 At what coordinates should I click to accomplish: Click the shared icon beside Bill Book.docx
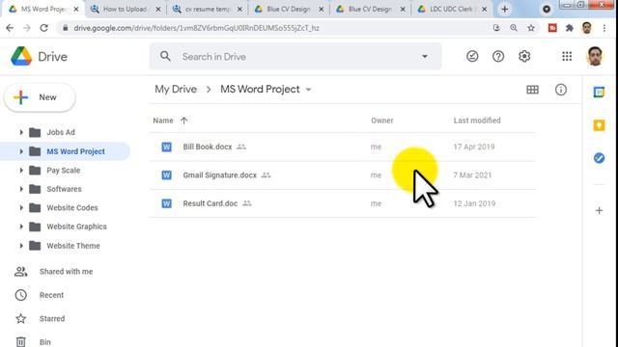point(241,147)
